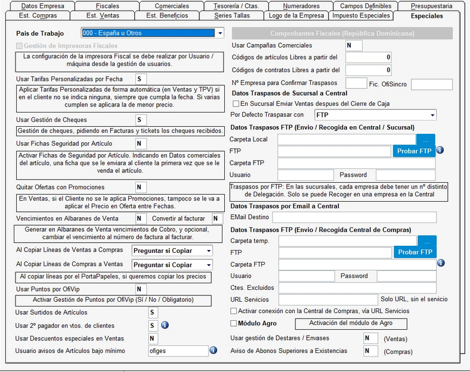Viewport: 470px width, 372px height.
Task: Click Usar Tarifas Personalizadas por Fecha field
Action: [x=141, y=79]
